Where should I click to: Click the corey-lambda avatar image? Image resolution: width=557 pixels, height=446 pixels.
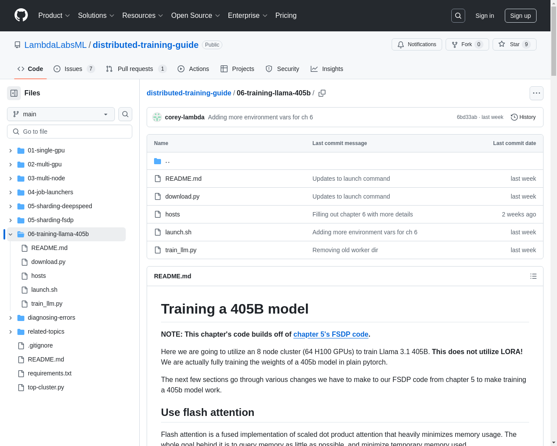point(157,117)
